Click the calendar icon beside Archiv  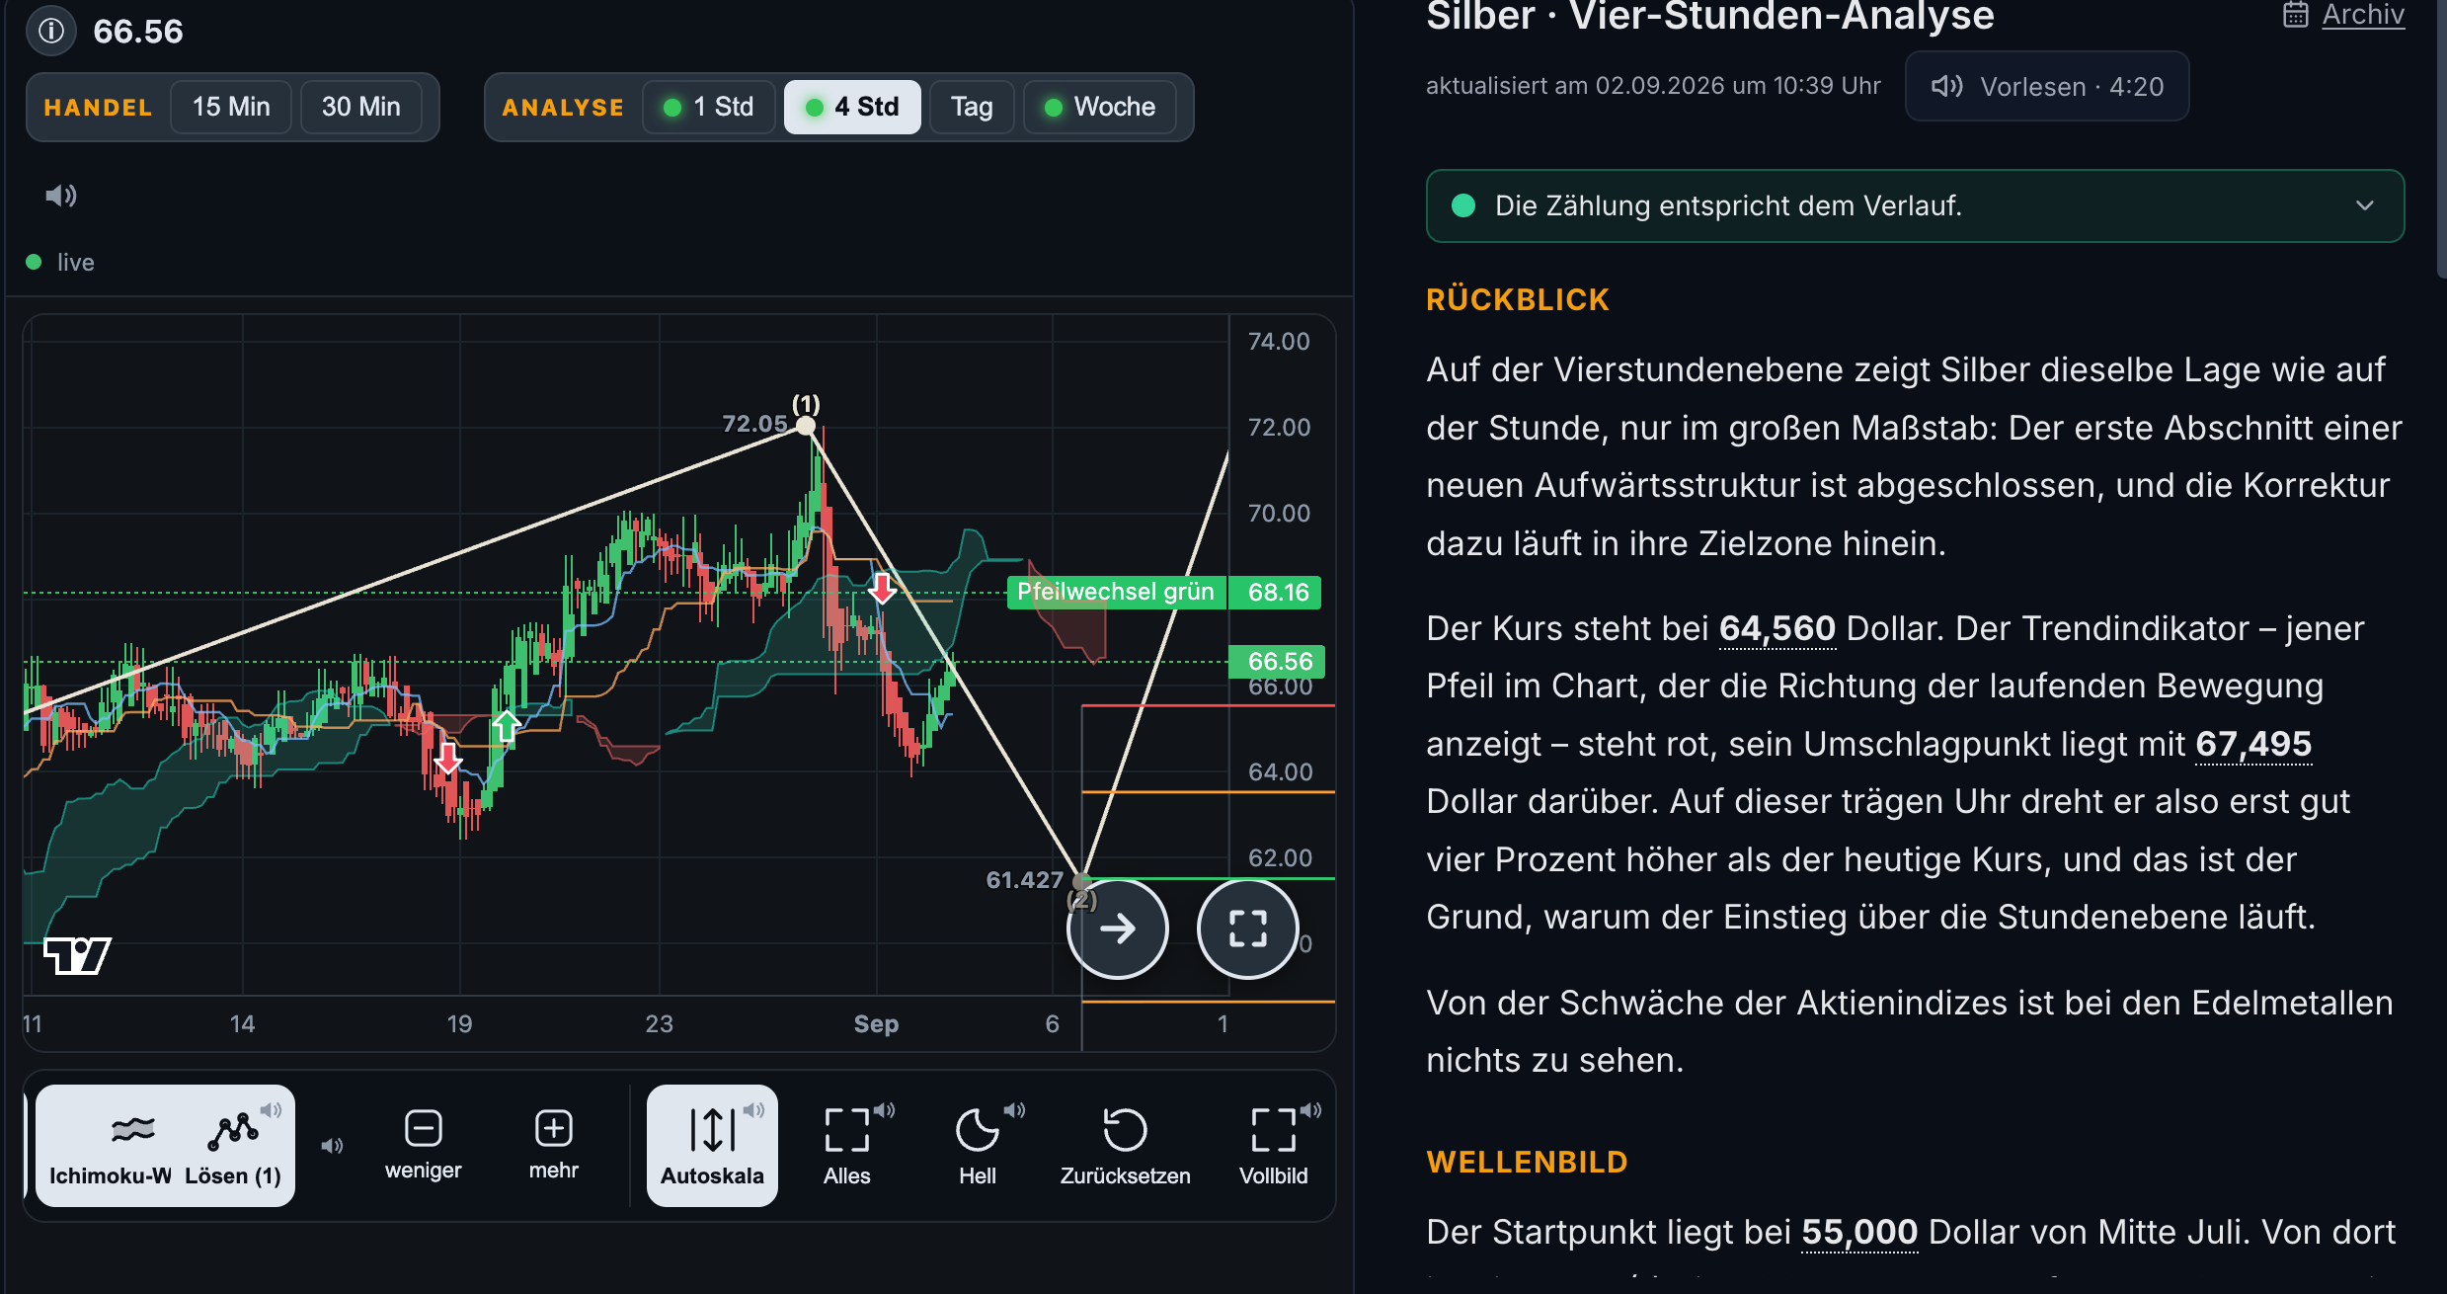tap(2296, 15)
